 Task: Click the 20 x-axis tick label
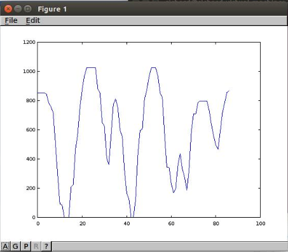[x=83, y=223]
